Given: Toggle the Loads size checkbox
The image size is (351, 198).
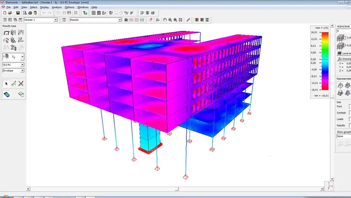Looking at the screenshot, I should 350,119.
